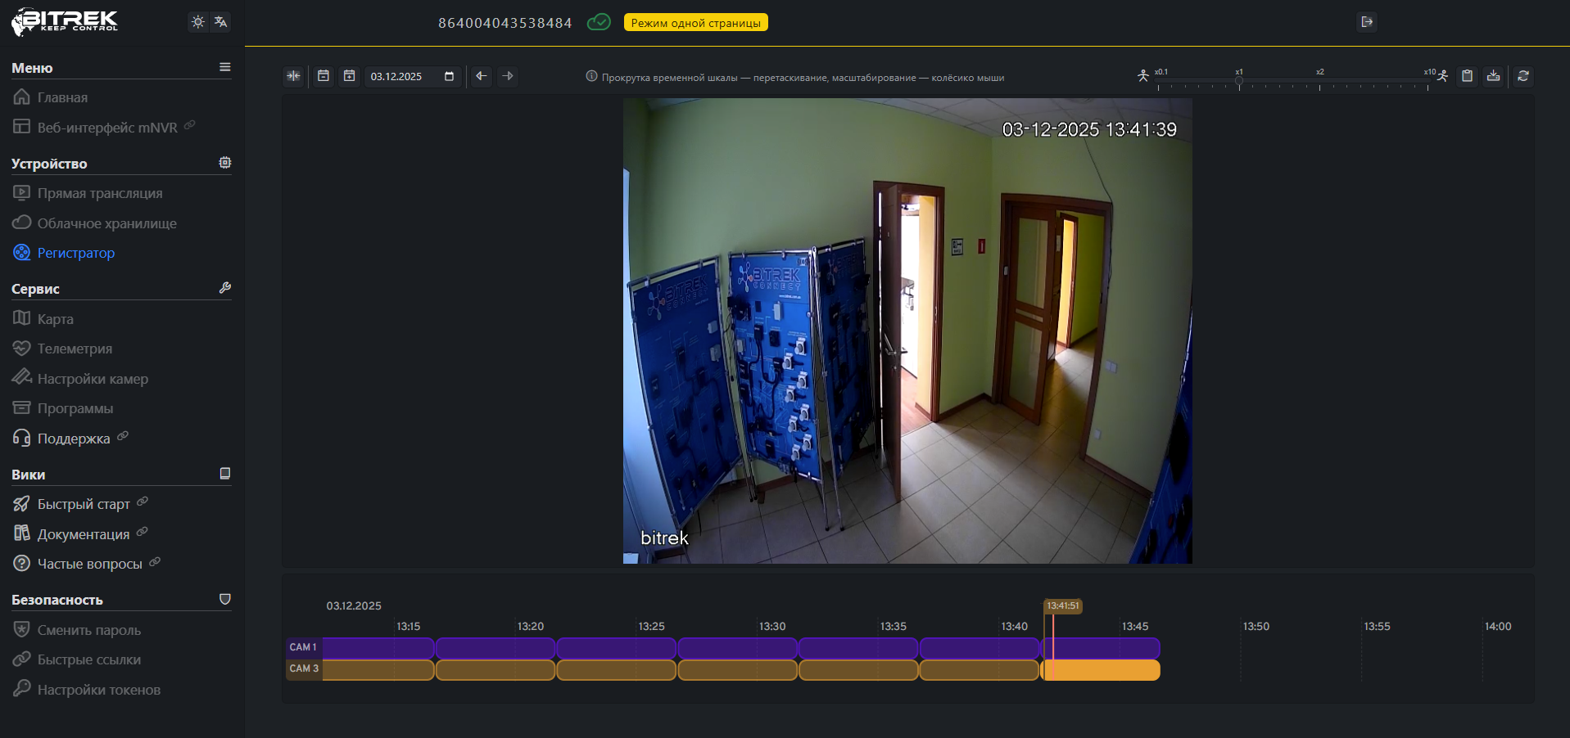Click the center timeline icon in toolbar
The width and height of the screenshot is (1570, 738).
(293, 76)
